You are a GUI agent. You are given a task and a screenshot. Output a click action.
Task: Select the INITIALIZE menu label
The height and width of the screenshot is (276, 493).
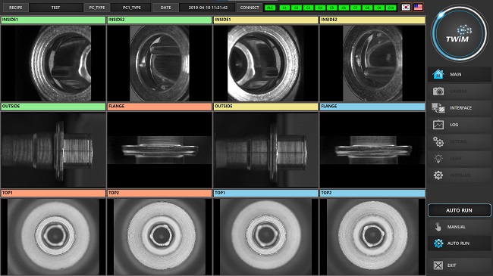460,175
